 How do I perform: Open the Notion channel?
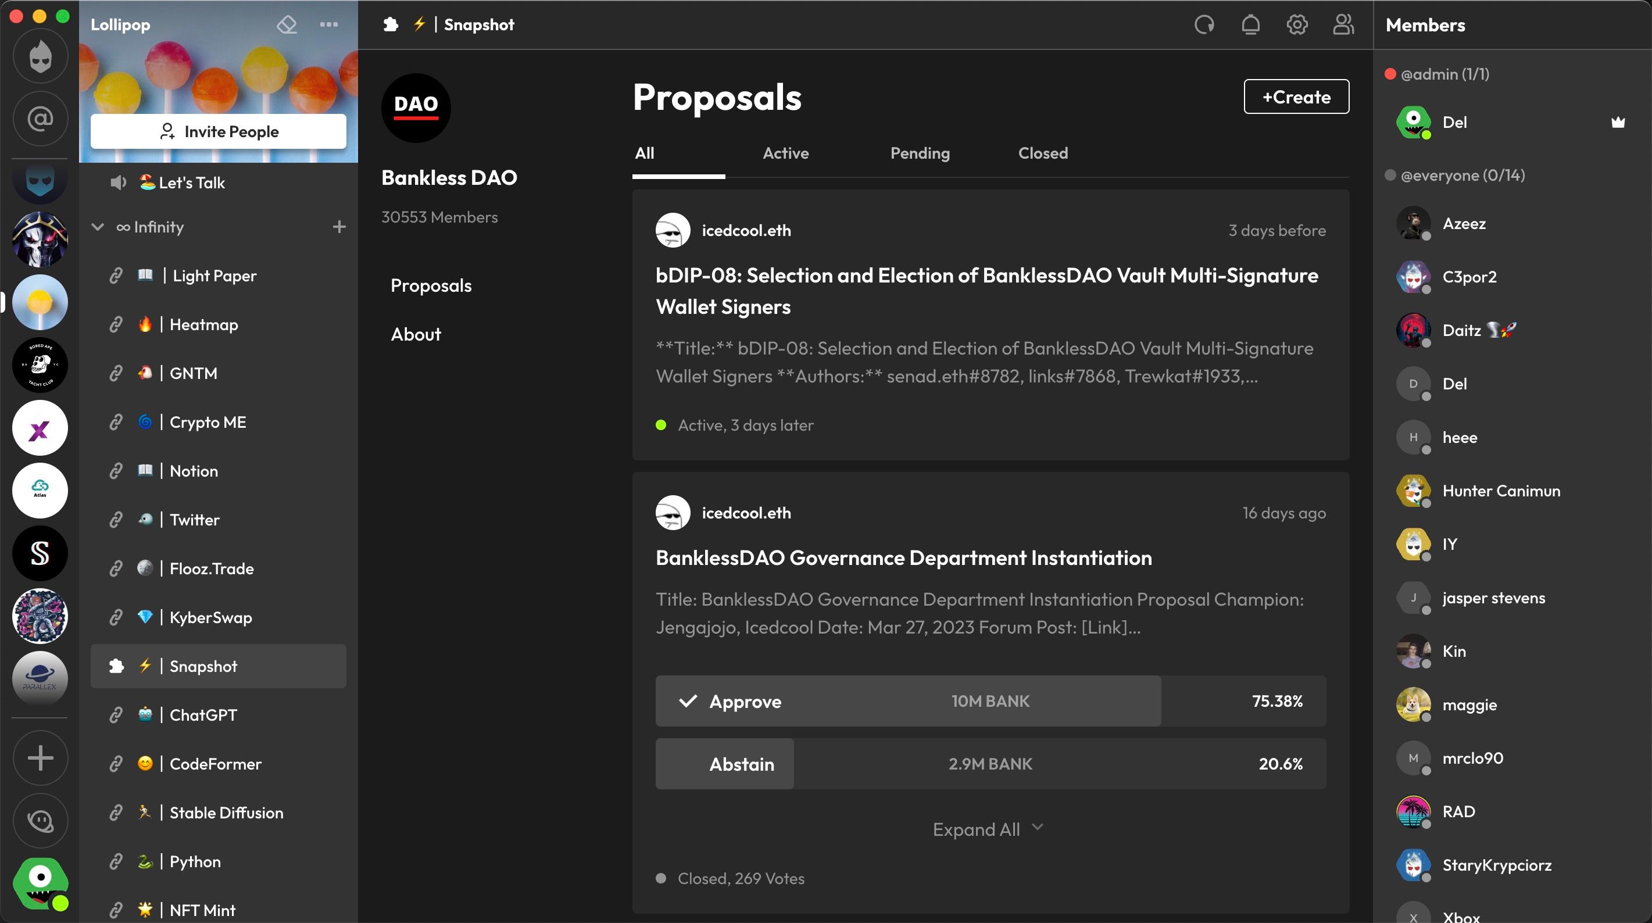click(x=218, y=471)
